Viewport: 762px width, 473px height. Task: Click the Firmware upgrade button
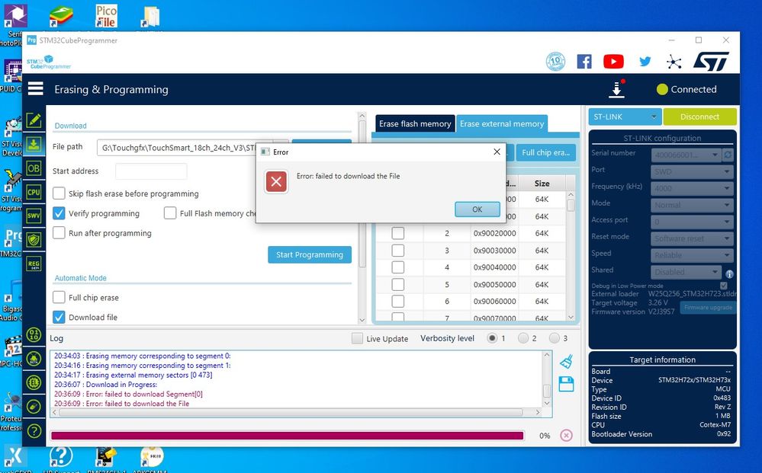click(708, 307)
